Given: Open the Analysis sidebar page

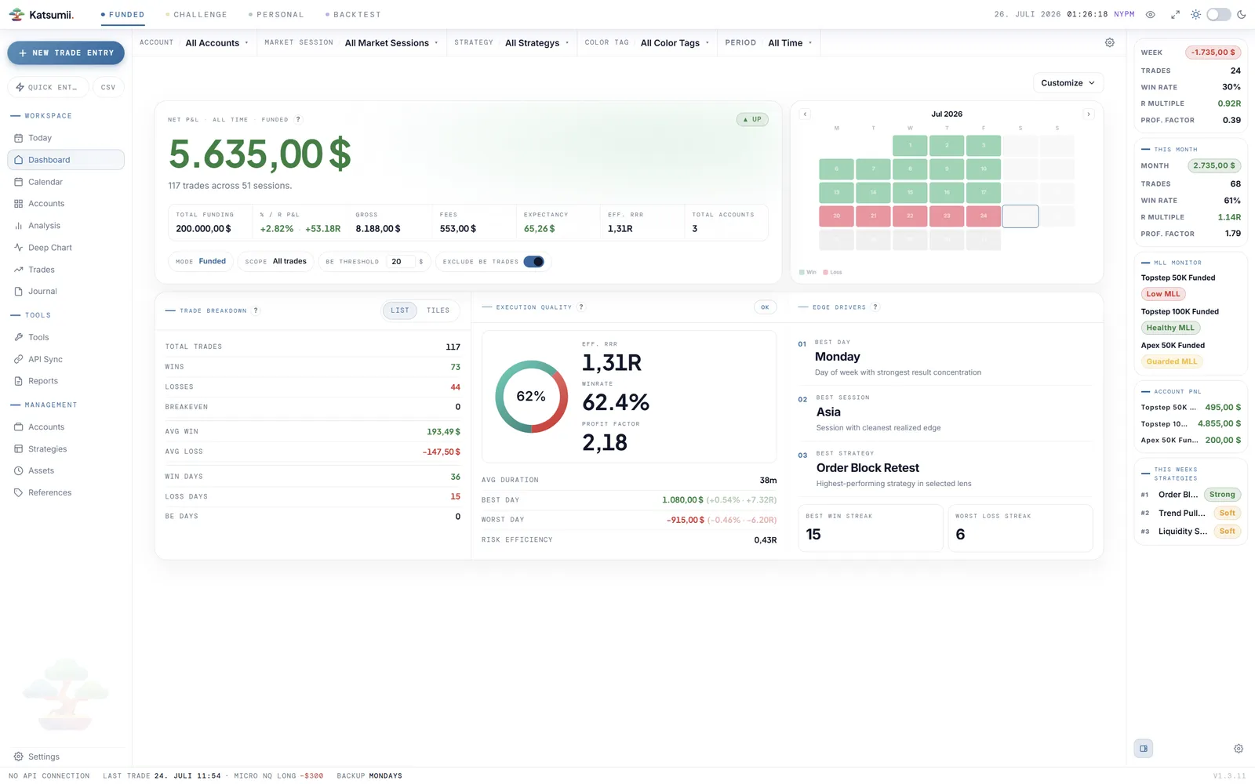Looking at the screenshot, I should (x=66, y=226).
